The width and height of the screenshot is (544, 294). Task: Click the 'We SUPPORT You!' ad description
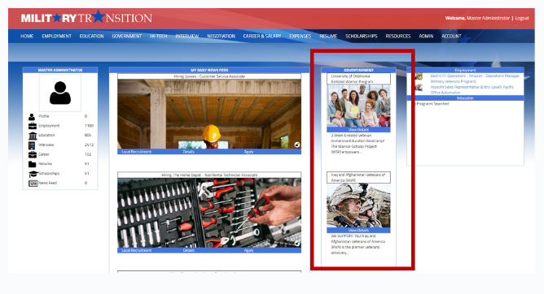coord(358,244)
